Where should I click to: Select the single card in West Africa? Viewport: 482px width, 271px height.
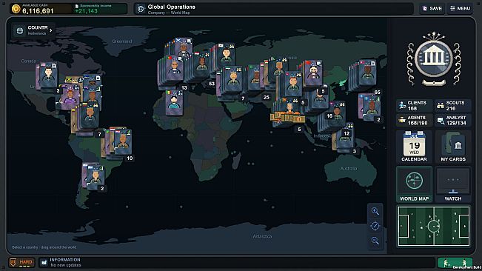tap(174, 103)
